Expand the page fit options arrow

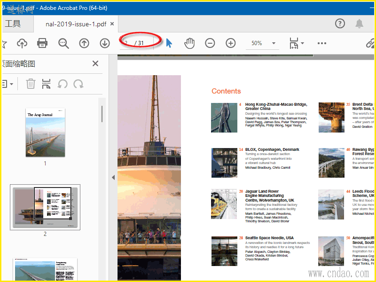click(x=302, y=43)
